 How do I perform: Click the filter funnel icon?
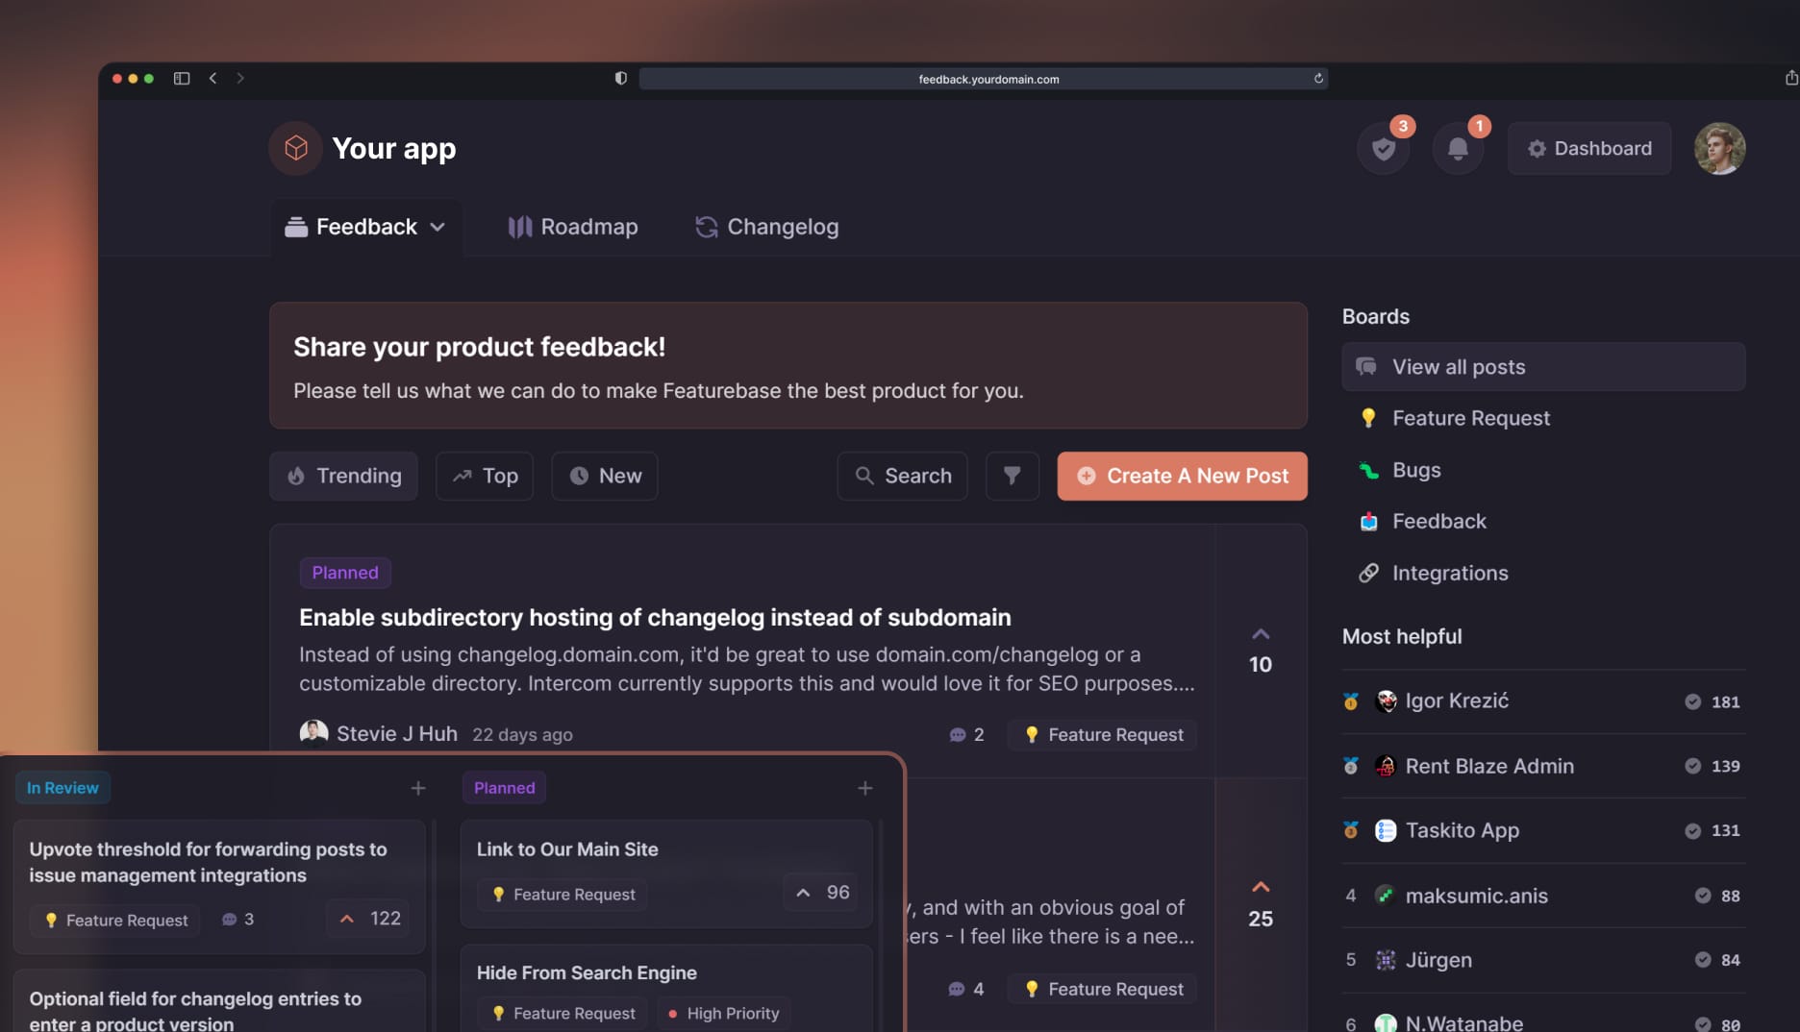point(1012,476)
